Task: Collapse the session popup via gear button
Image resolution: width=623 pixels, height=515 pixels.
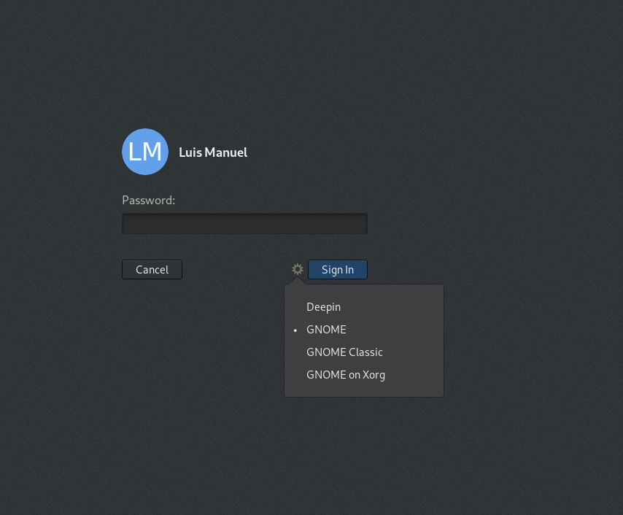Action: [x=297, y=269]
